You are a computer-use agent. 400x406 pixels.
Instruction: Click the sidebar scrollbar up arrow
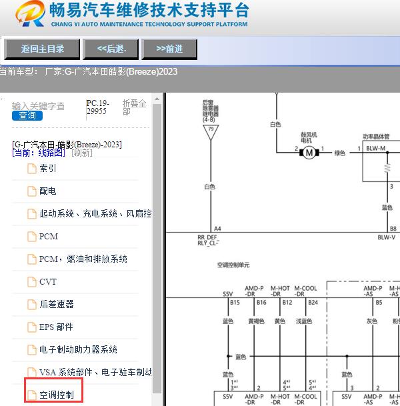pyautogui.click(x=157, y=99)
